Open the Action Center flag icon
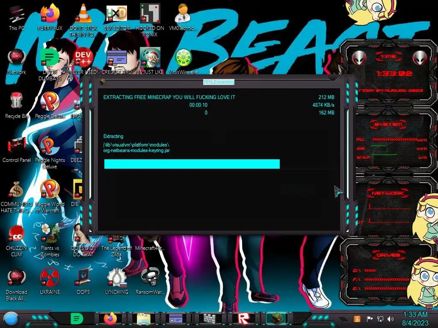The image size is (438, 328). 370,319
